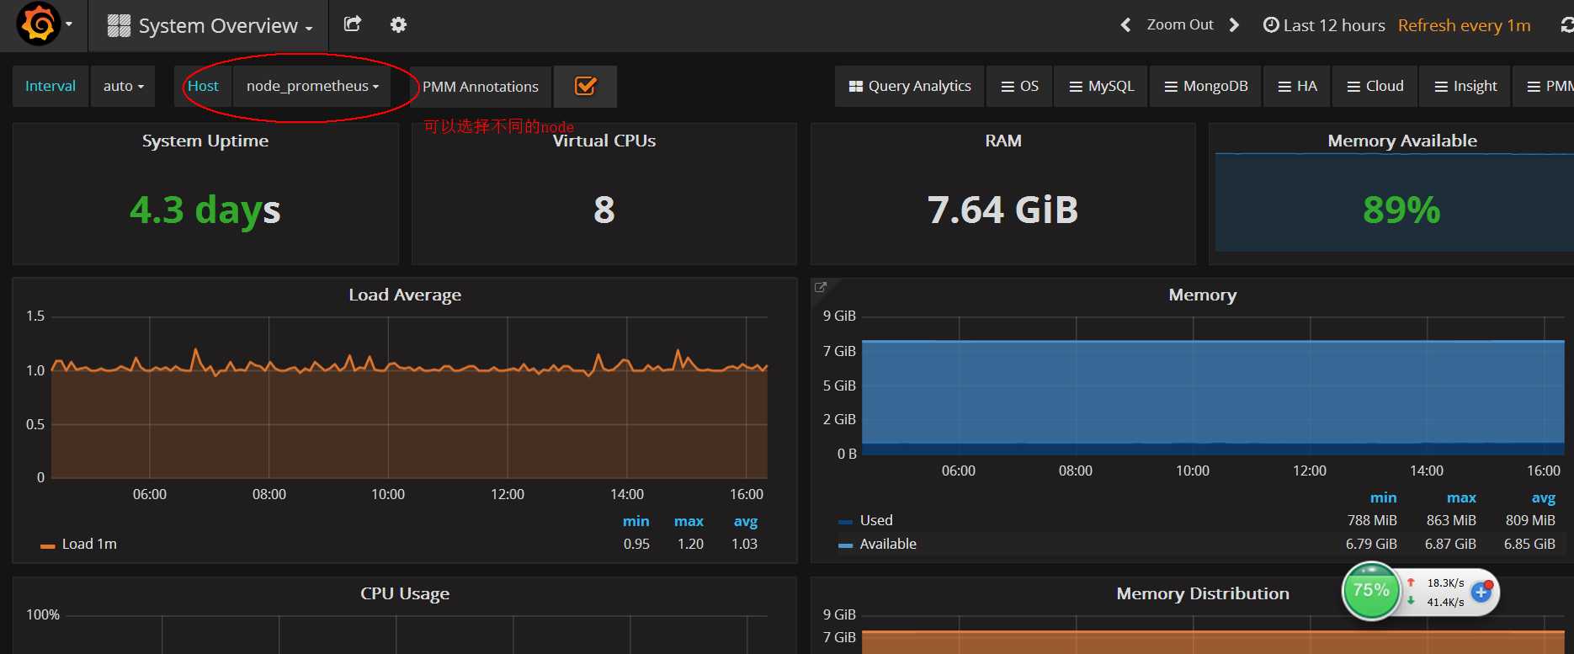Click the Virtual CPUs panel title
The height and width of the screenshot is (654, 1574).
click(604, 141)
